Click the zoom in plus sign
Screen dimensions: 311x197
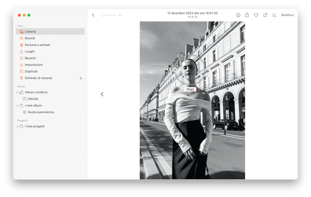click(x=120, y=15)
